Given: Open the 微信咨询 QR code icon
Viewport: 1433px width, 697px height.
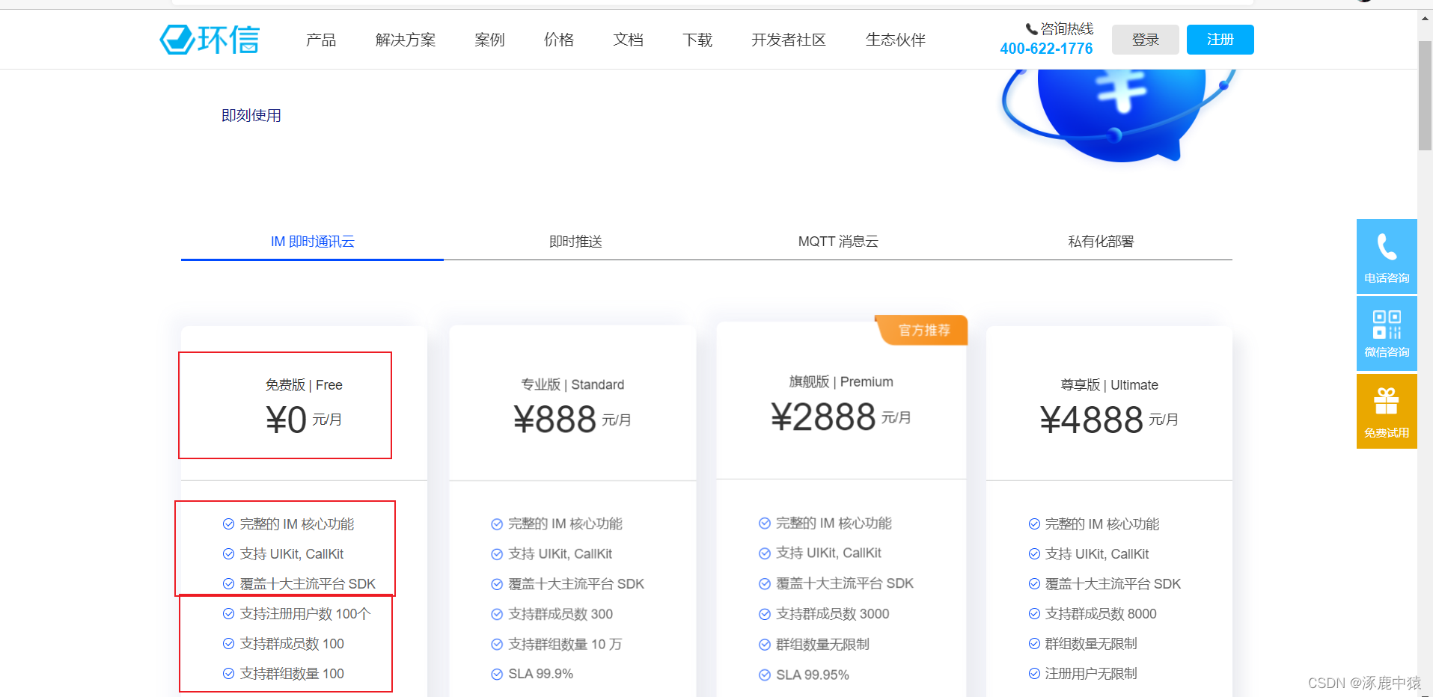Looking at the screenshot, I should 1387,325.
